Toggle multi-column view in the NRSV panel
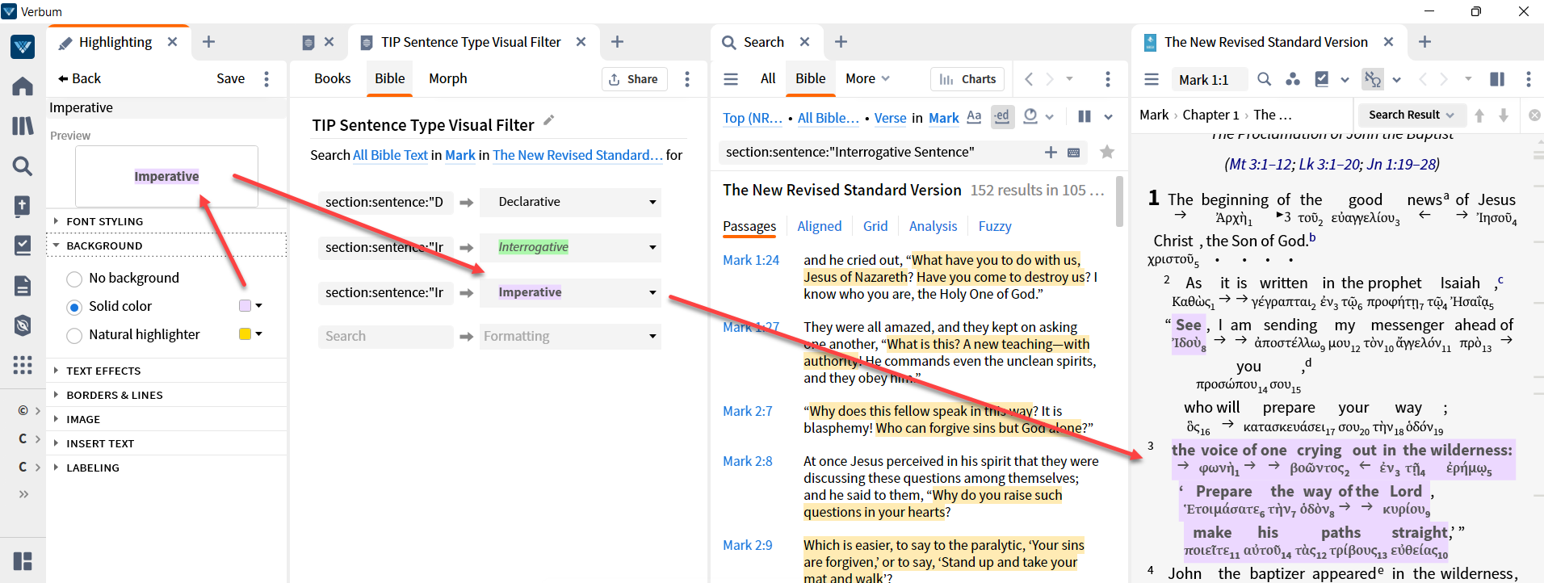Image resolution: width=1544 pixels, height=583 pixels. pyautogui.click(x=1497, y=79)
